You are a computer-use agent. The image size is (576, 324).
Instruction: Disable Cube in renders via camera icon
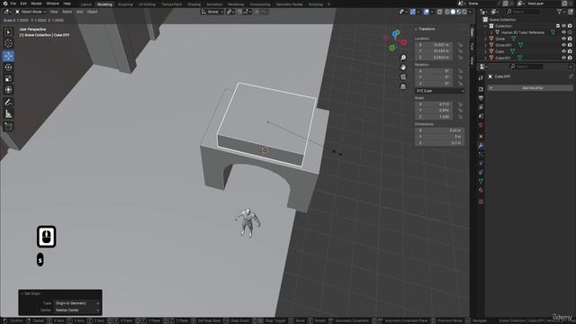[x=570, y=52]
